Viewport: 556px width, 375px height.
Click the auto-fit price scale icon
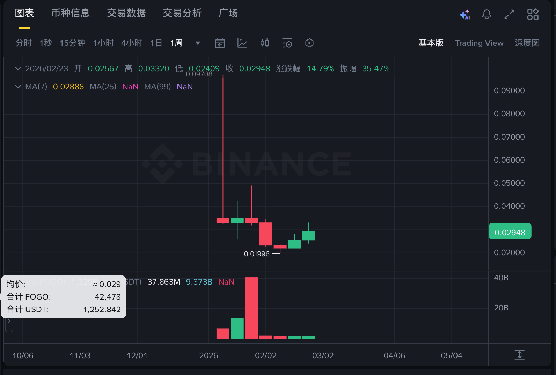(520, 355)
